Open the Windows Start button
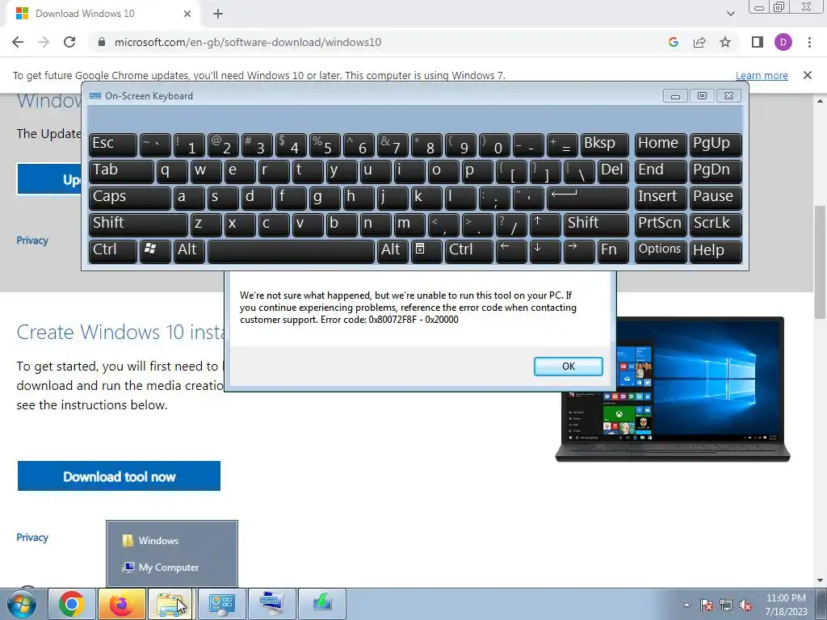This screenshot has height=620, width=827. point(22,604)
